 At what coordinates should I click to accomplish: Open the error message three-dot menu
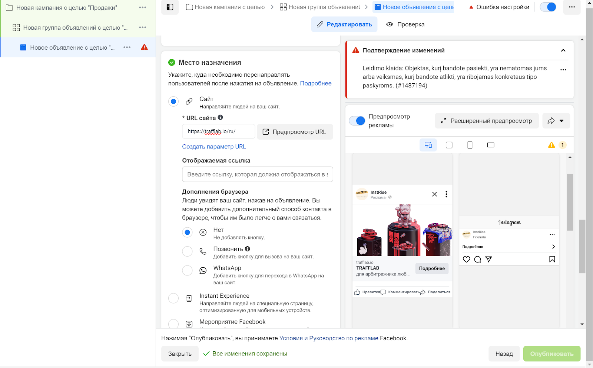563,70
